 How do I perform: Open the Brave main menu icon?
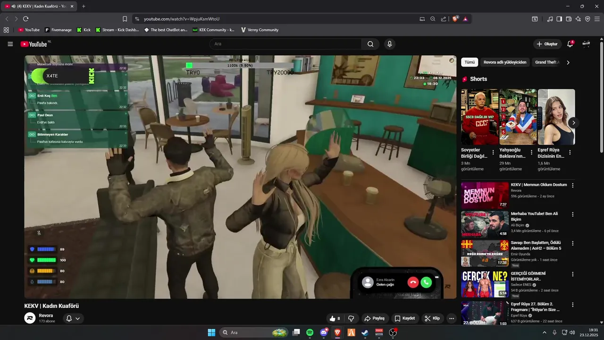coord(597,19)
